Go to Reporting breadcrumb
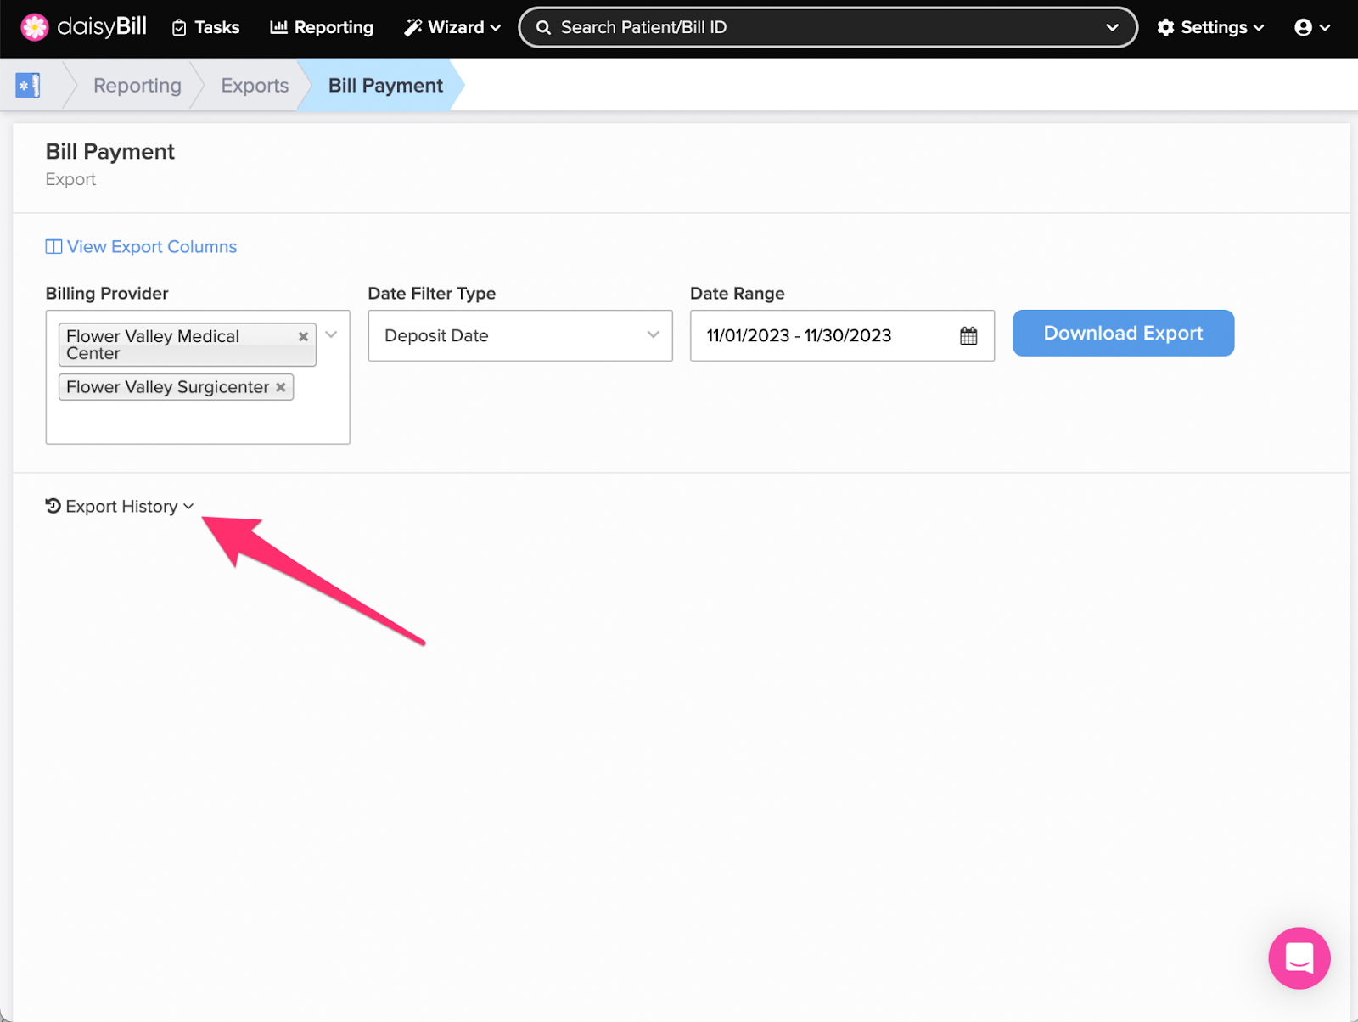 pos(137,86)
